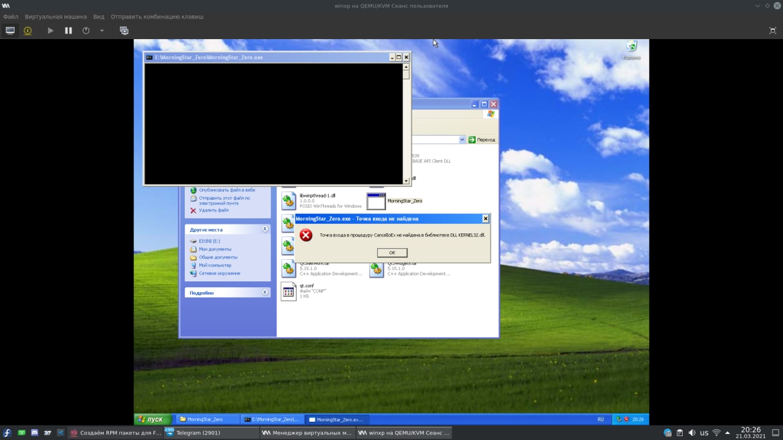Open the snapshots manager icon
The width and height of the screenshot is (783, 440).
(x=124, y=31)
